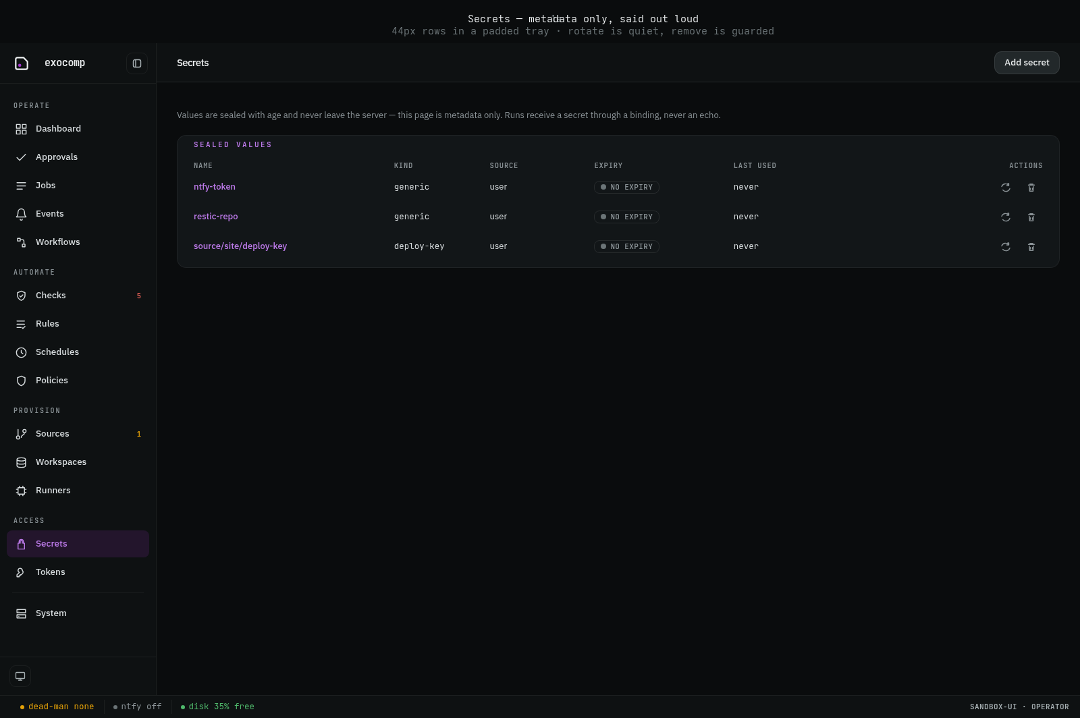Click the Runners chip icon
Viewport: 1080px width, 718px height.
click(22, 491)
